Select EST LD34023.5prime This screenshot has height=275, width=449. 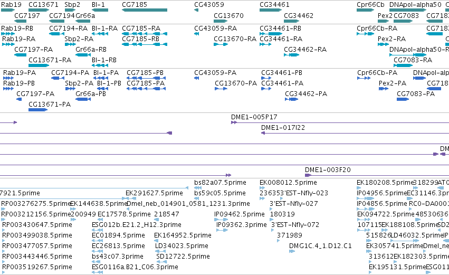tap(181, 246)
